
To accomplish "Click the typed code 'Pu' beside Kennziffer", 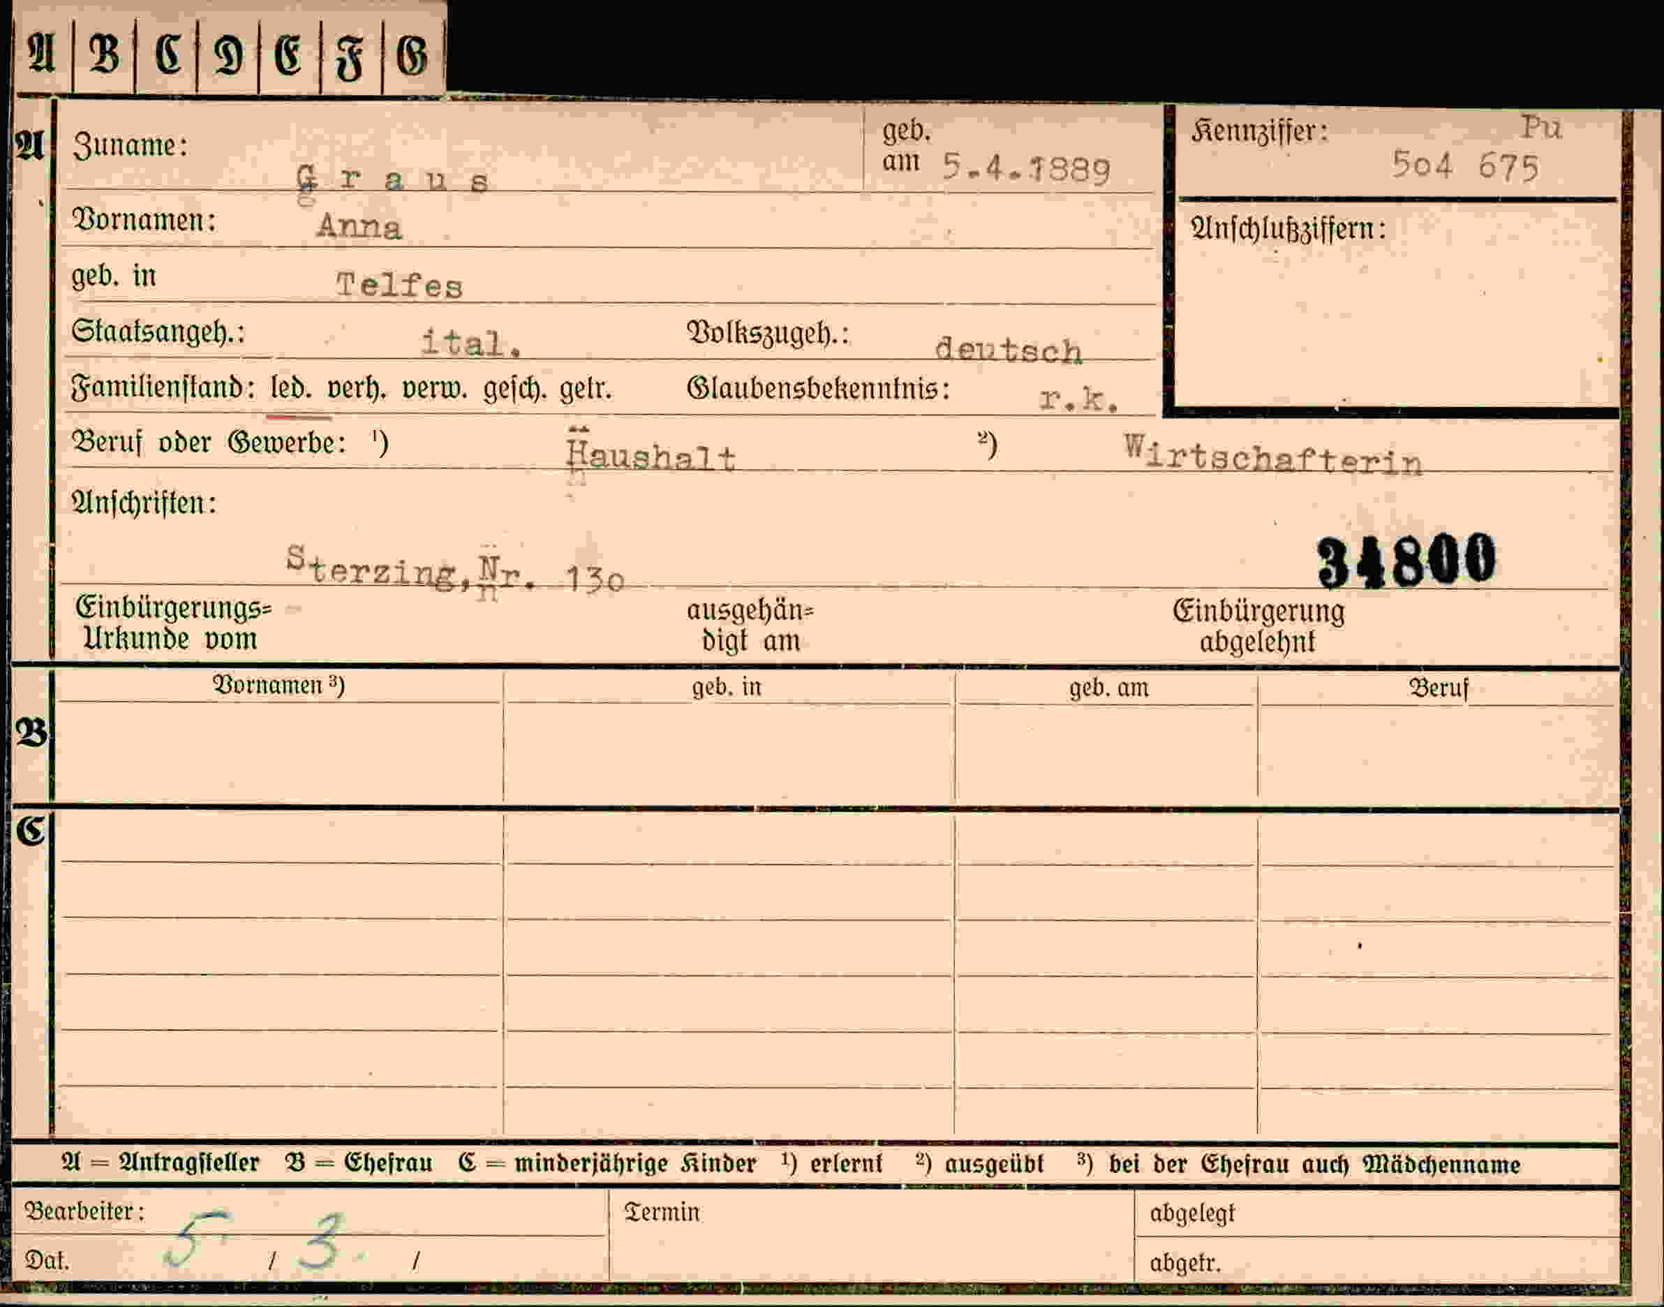I will click(x=1541, y=128).
